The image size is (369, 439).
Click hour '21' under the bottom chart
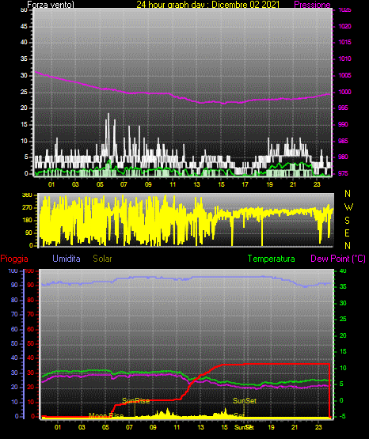pyautogui.click(x=295, y=427)
